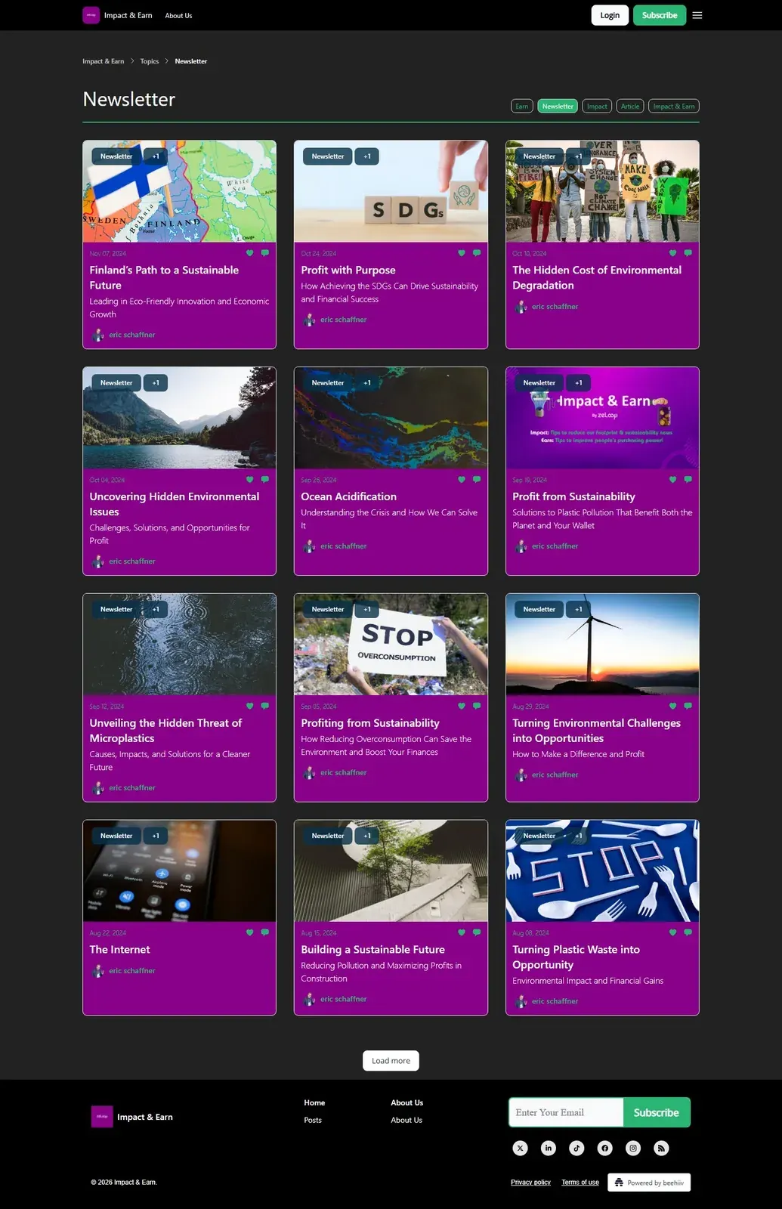The height and width of the screenshot is (1209, 782).
Task: Open the Terms of use link
Action: pos(580,1182)
